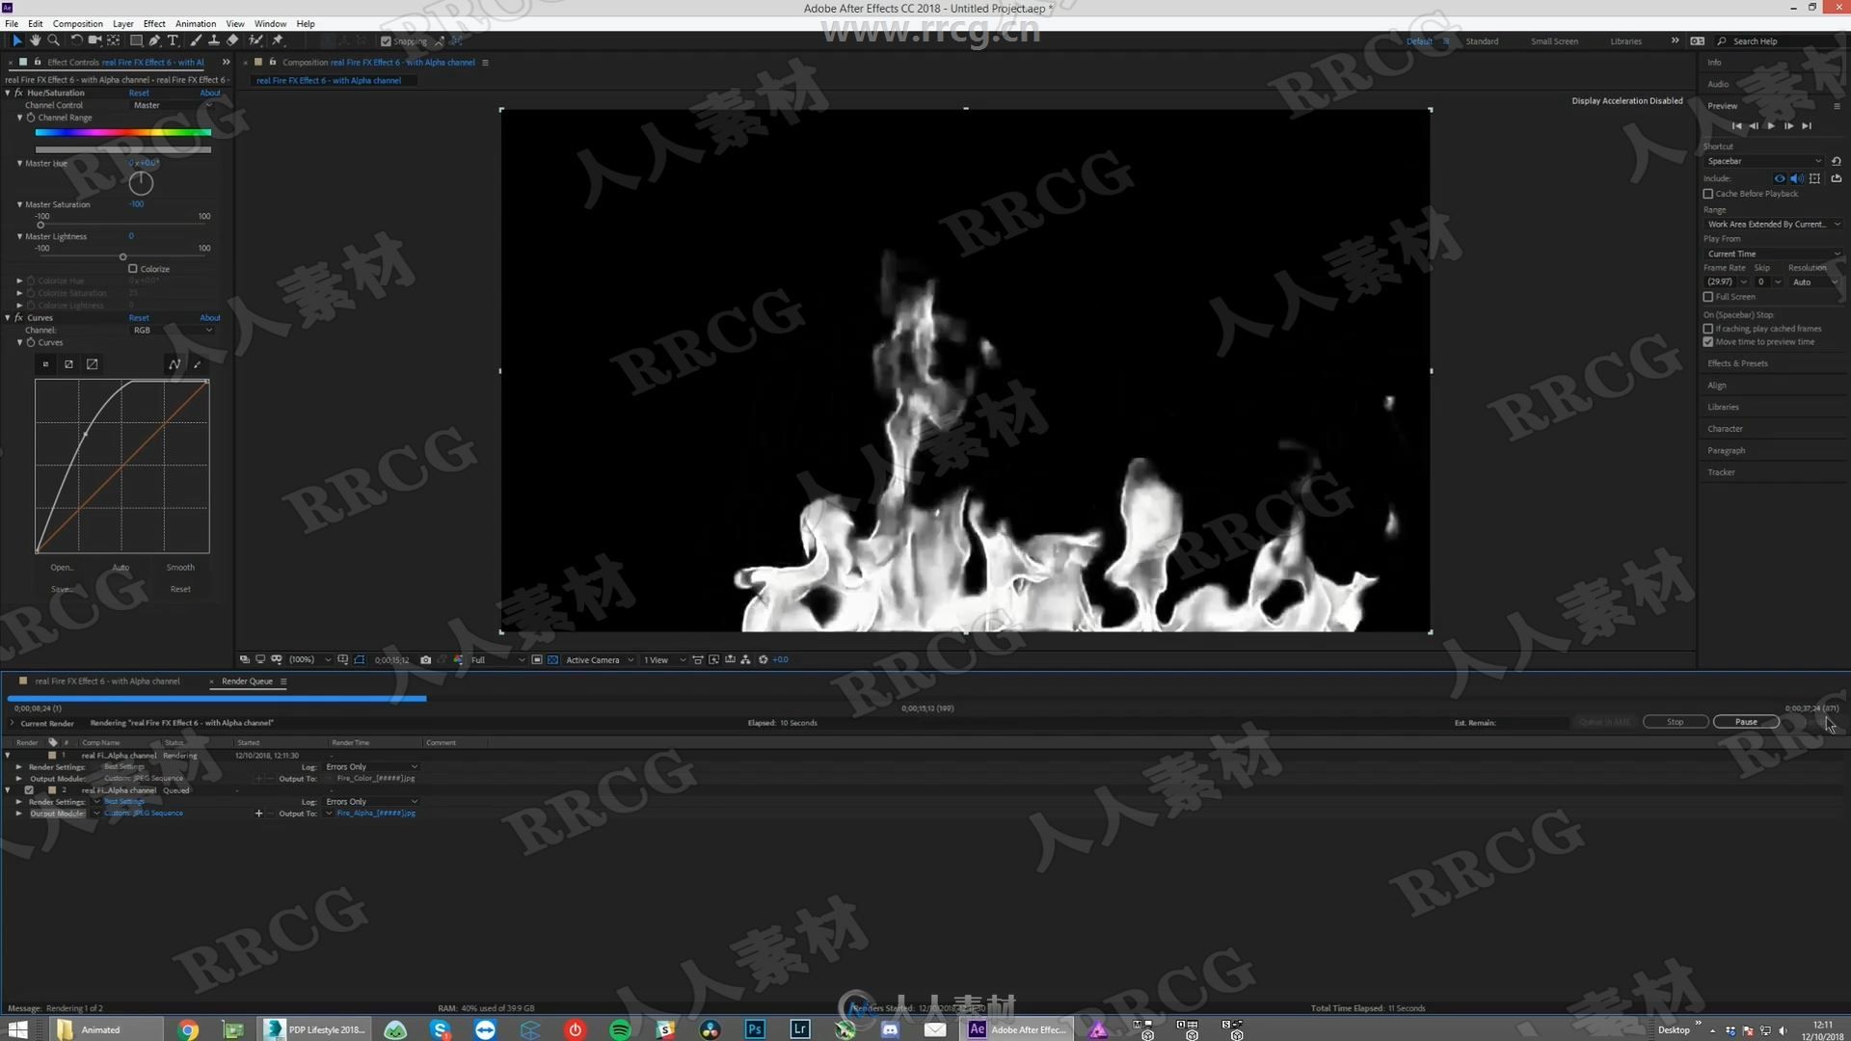Enable 'If caching, play cached frames' checkbox
The height and width of the screenshot is (1041, 1851).
coord(1708,329)
